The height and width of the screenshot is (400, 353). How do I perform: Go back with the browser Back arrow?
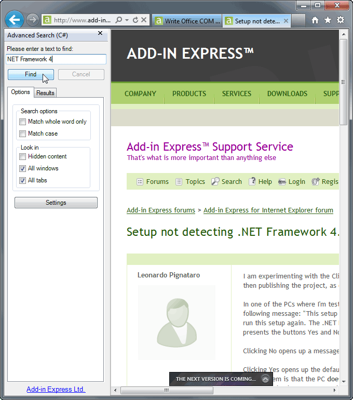pyautogui.click(x=15, y=20)
